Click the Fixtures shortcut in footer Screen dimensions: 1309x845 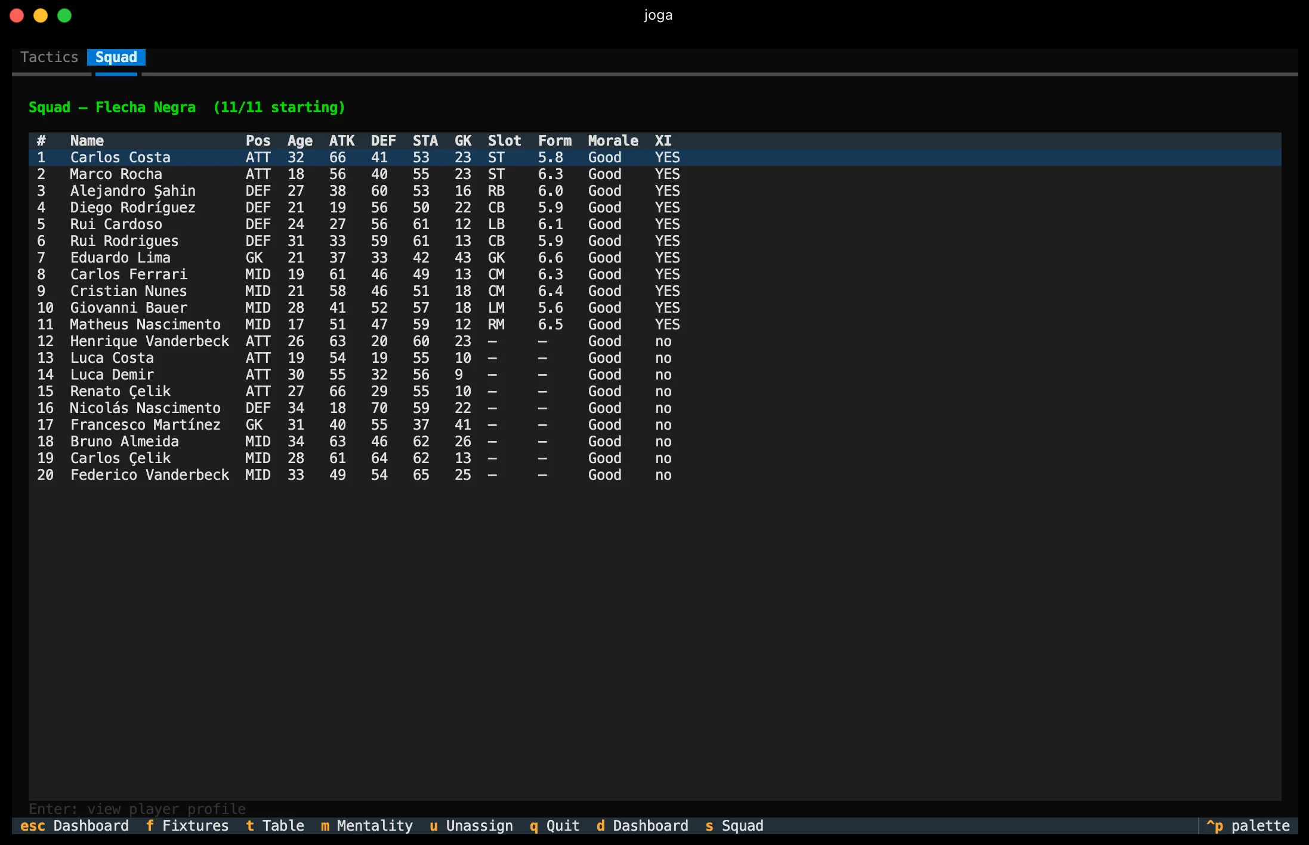point(187,826)
